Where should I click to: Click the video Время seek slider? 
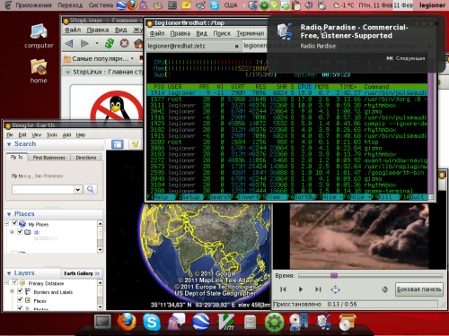(x=370, y=275)
